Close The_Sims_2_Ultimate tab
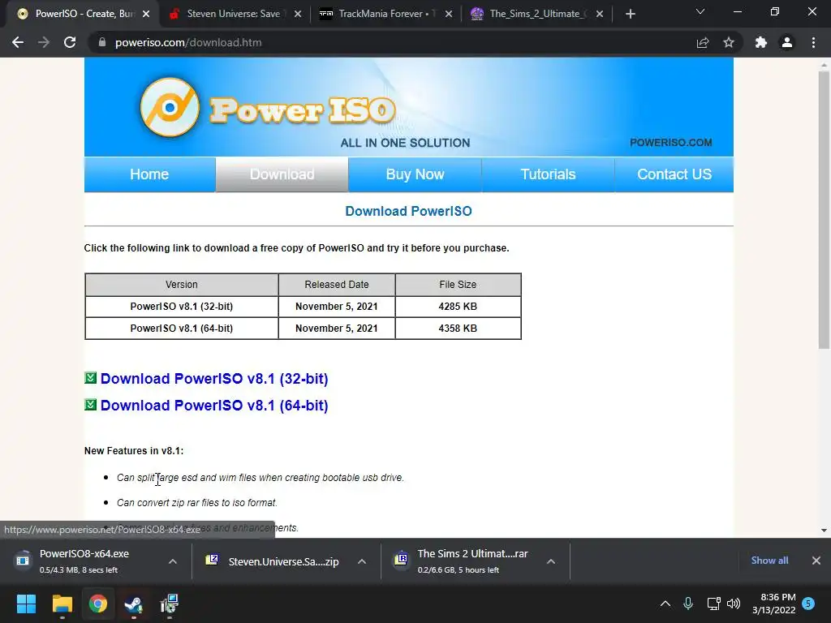 point(600,14)
